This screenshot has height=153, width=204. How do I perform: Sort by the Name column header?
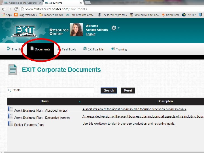45,101
